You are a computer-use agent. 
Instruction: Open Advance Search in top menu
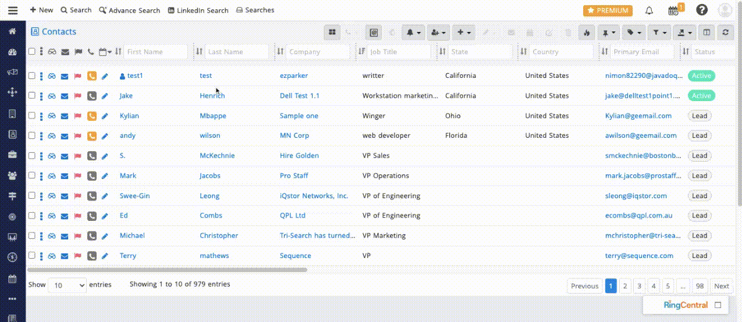pyautogui.click(x=129, y=10)
